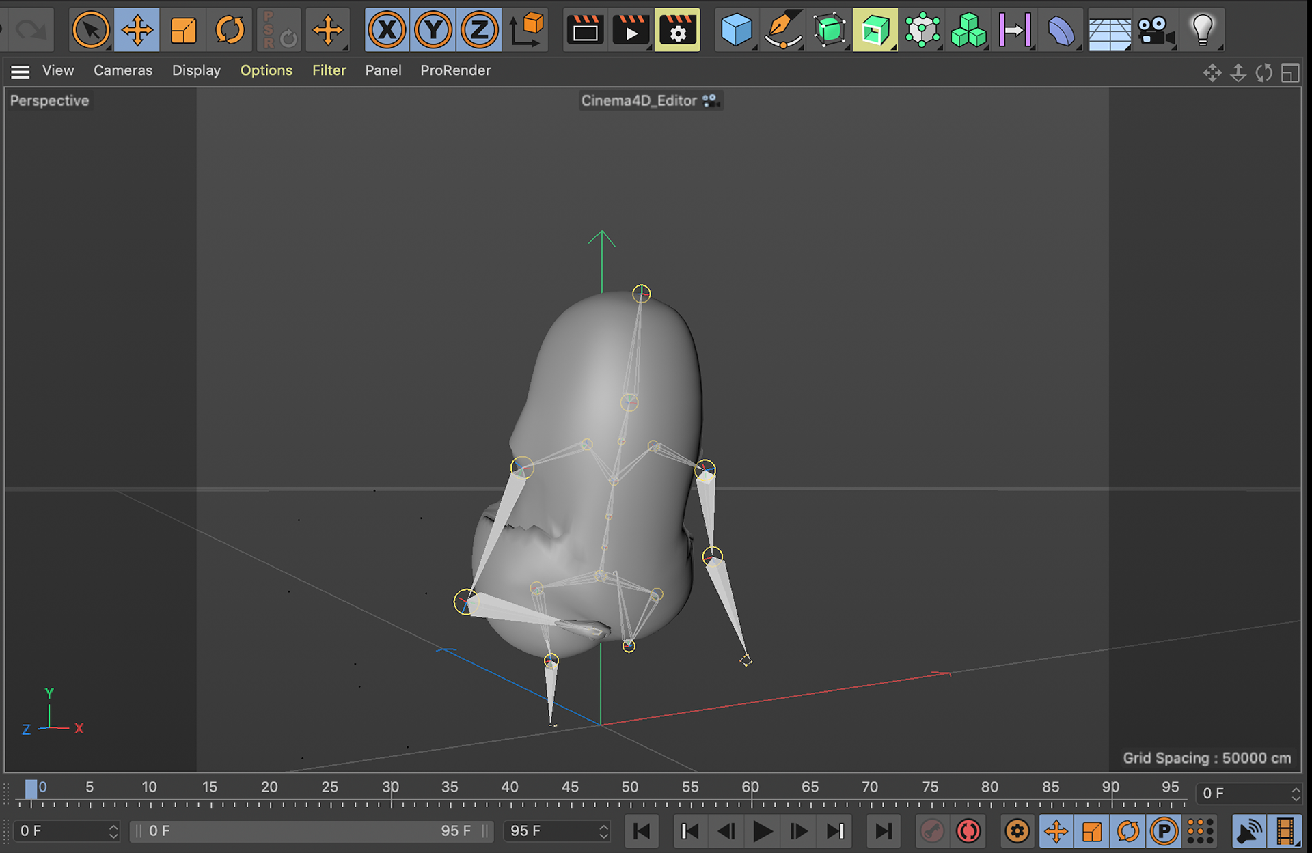Viewport: 1312px width, 853px height.
Task: Select the Rotate tool in top toolbar
Action: [230, 30]
